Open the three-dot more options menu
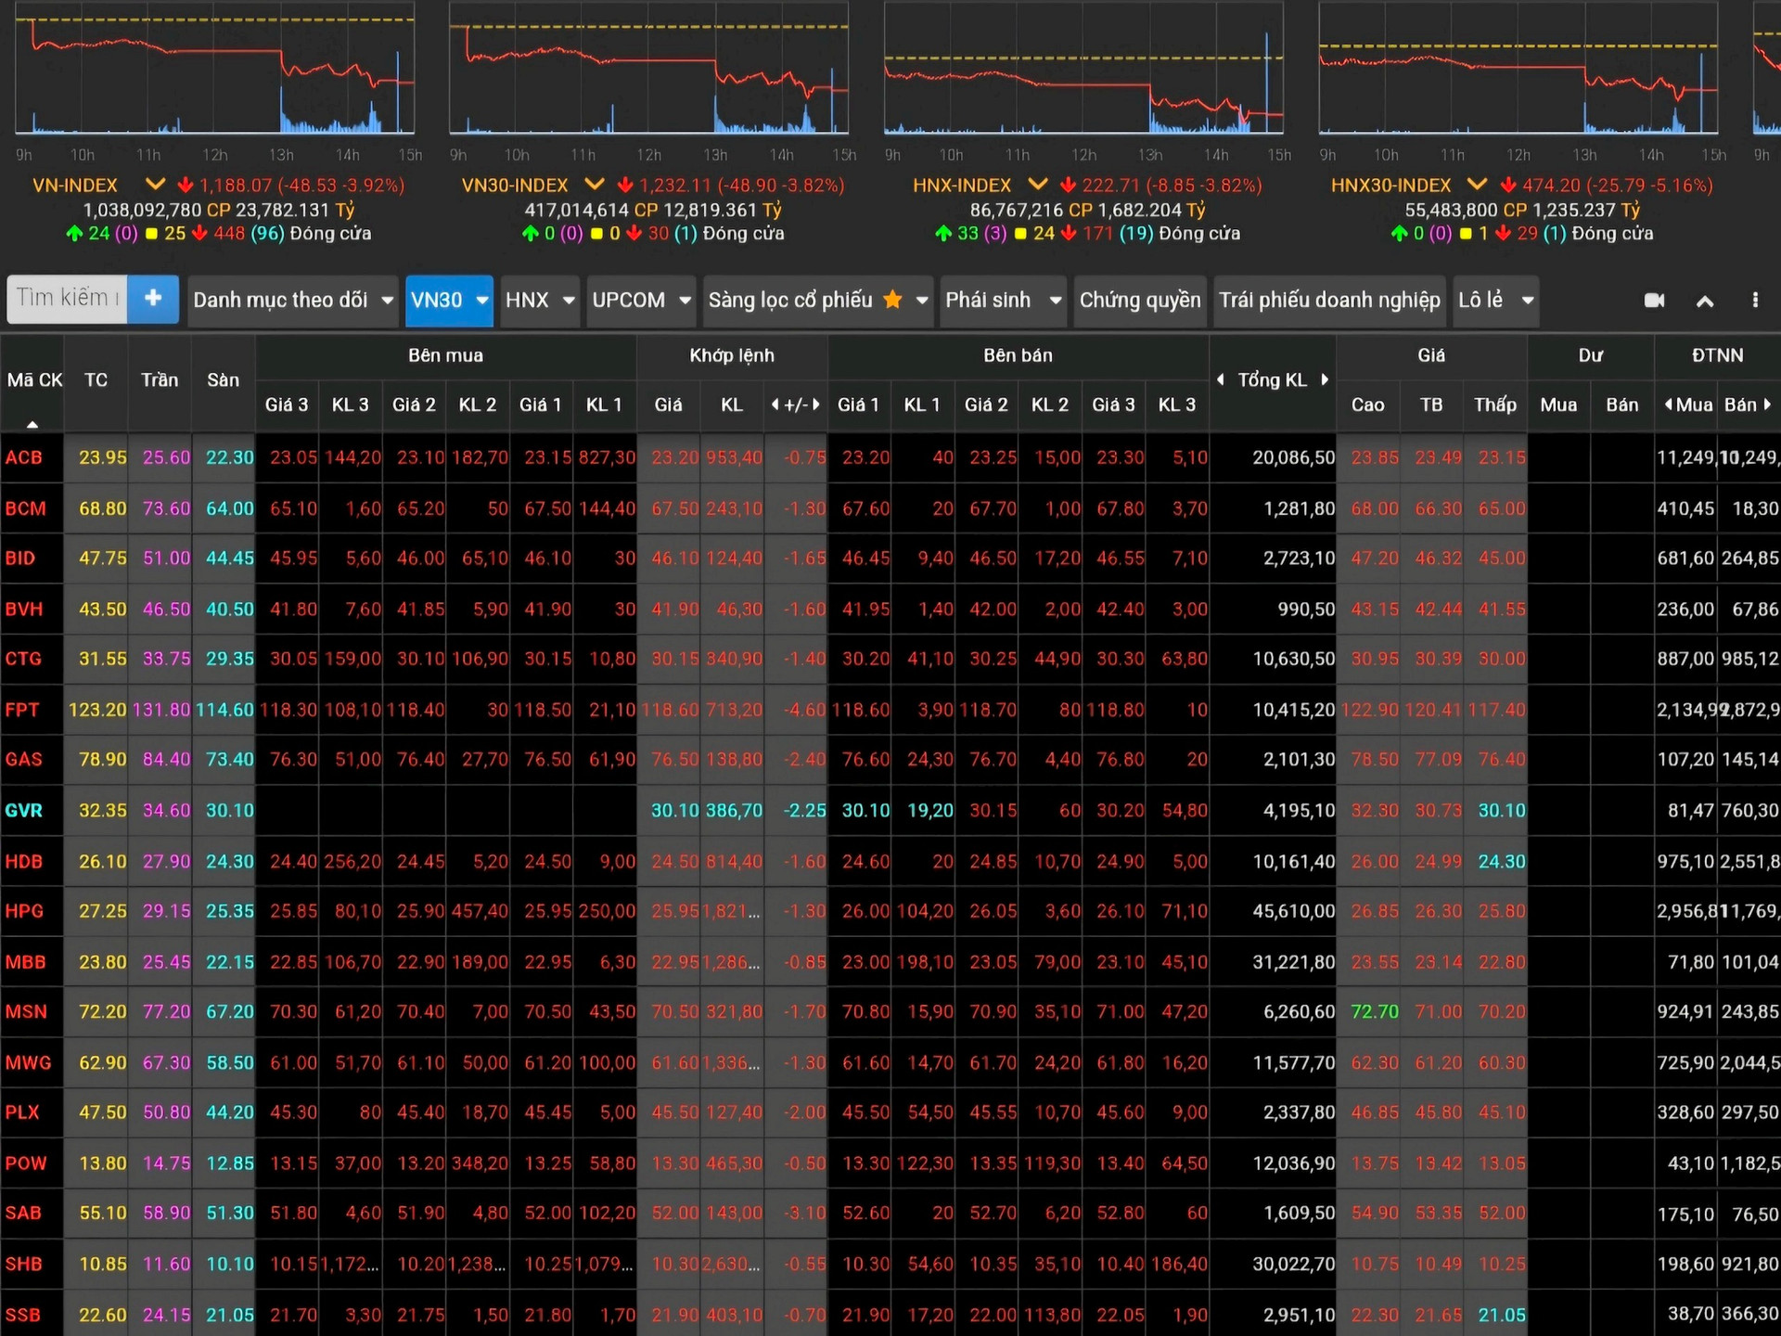Viewport: 1781px width, 1336px height. [1755, 301]
